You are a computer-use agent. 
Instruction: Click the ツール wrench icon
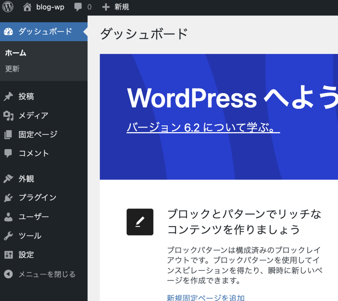tap(8, 236)
